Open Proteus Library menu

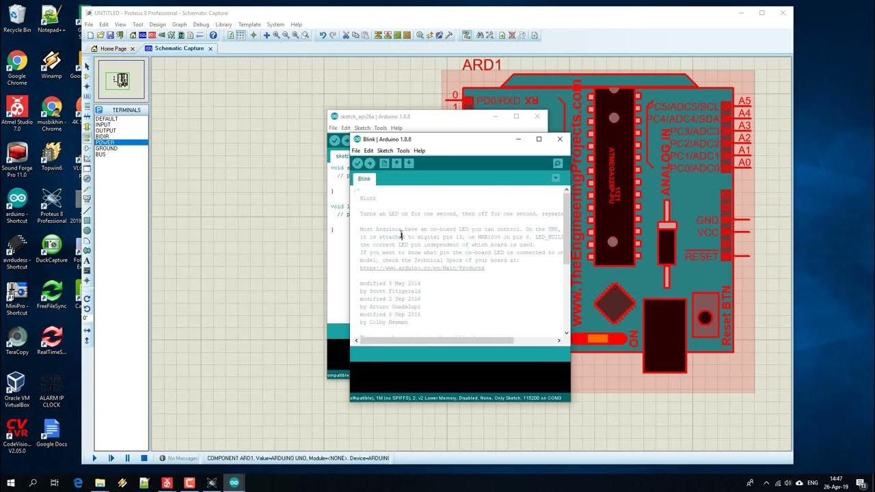coord(224,24)
